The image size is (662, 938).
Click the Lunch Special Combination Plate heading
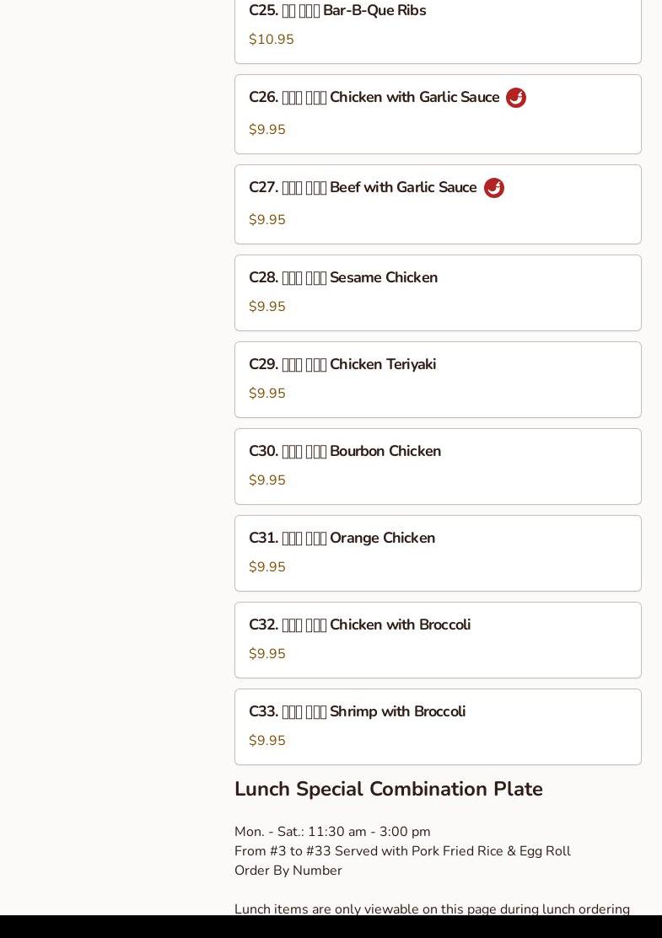[x=388, y=789]
